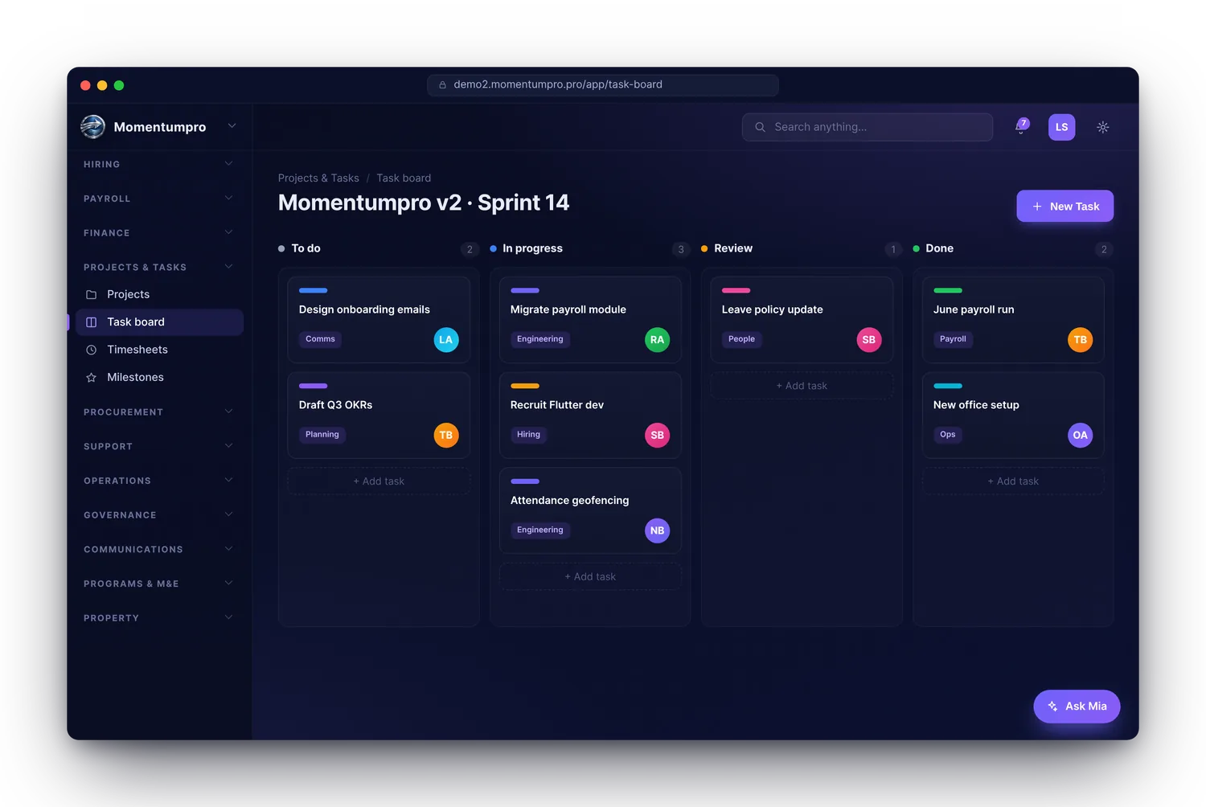Expand the Procurement sidebar section

coord(158,412)
